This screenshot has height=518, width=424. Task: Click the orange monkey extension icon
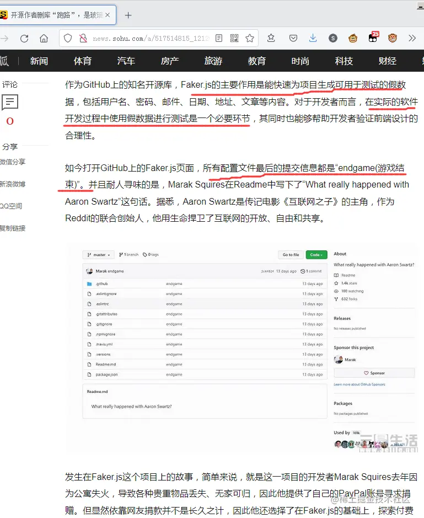[x=393, y=38]
